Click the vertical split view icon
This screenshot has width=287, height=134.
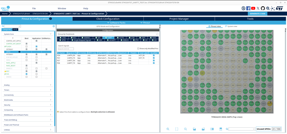tap(212, 129)
